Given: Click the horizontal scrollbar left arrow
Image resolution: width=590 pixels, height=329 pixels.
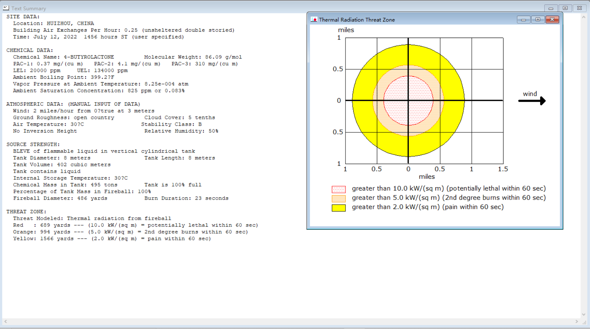Looking at the screenshot, I should pos(6,322).
